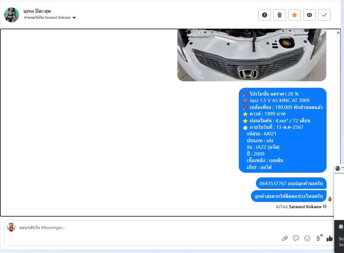Open emoji picker smiley icon
Viewport: 344px width, 253px height.
point(307,238)
